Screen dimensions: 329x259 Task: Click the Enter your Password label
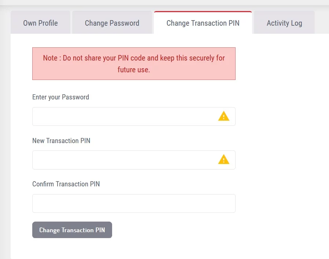pos(60,97)
